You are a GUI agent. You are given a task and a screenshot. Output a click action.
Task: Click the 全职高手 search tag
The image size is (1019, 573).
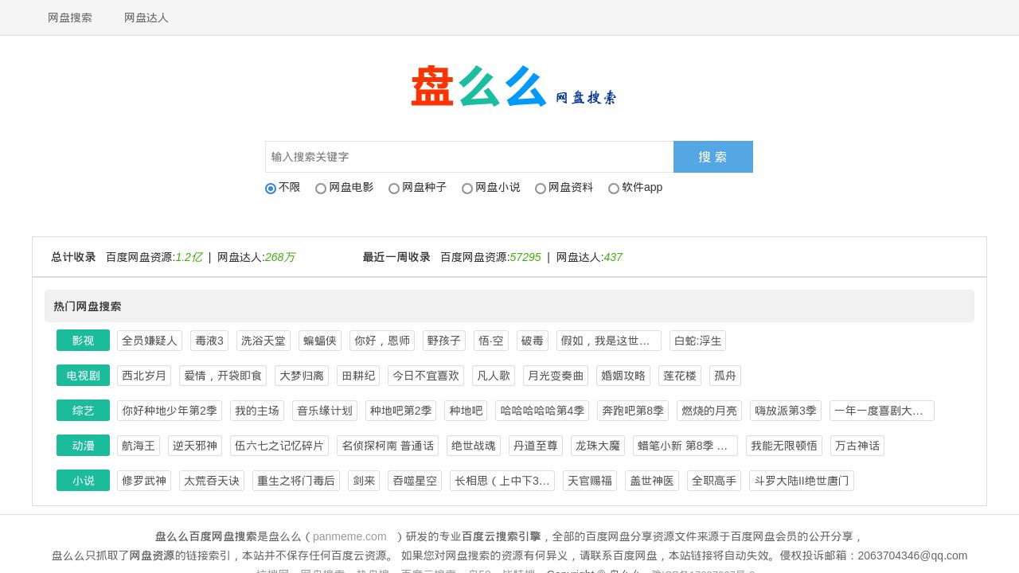pyautogui.click(x=714, y=481)
